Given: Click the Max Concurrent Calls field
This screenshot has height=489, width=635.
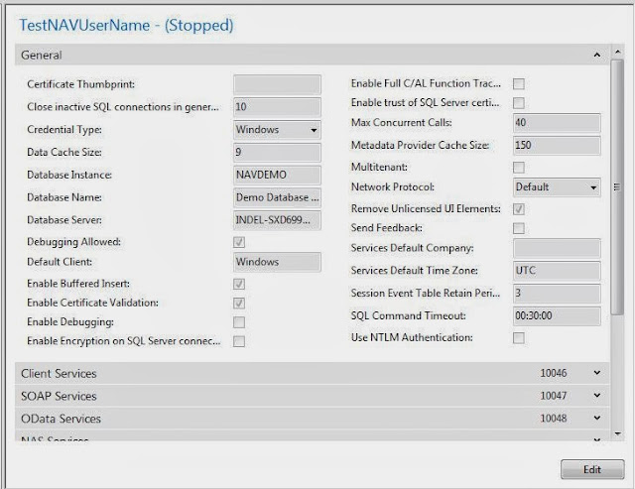Looking at the screenshot, I should pyautogui.click(x=557, y=123).
